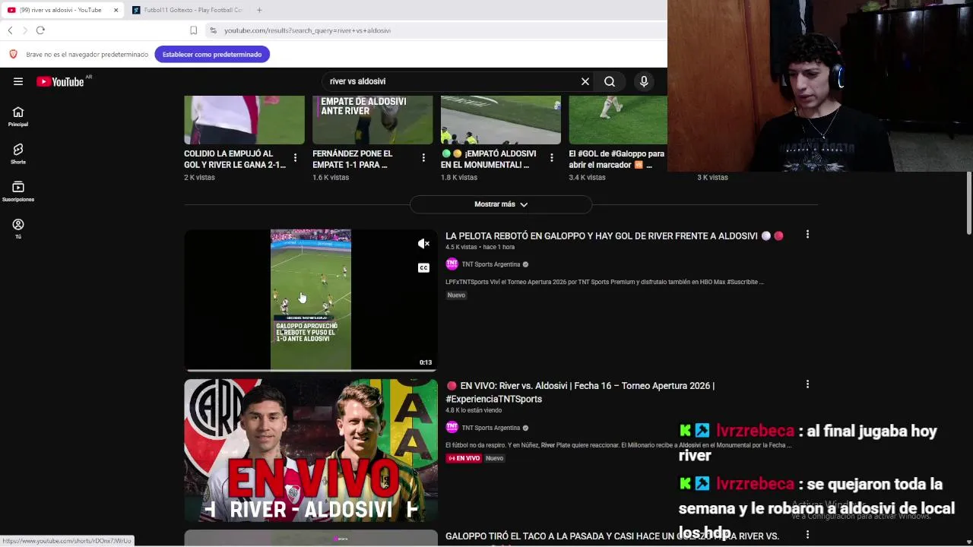Clear the search query with X
The width and height of the screenshot is (973, 547).
(x=585, y=81)
